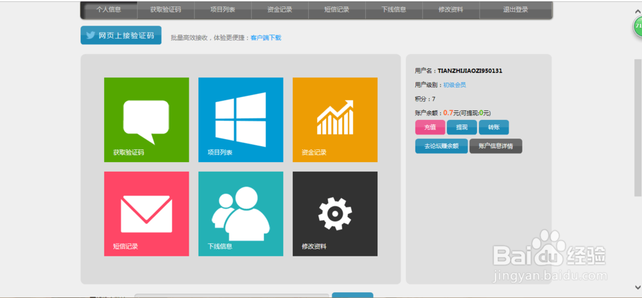Switch to 个人信息 in top menu
The height and width of the screenshot is (298, 642).
(x=109, y=10)
